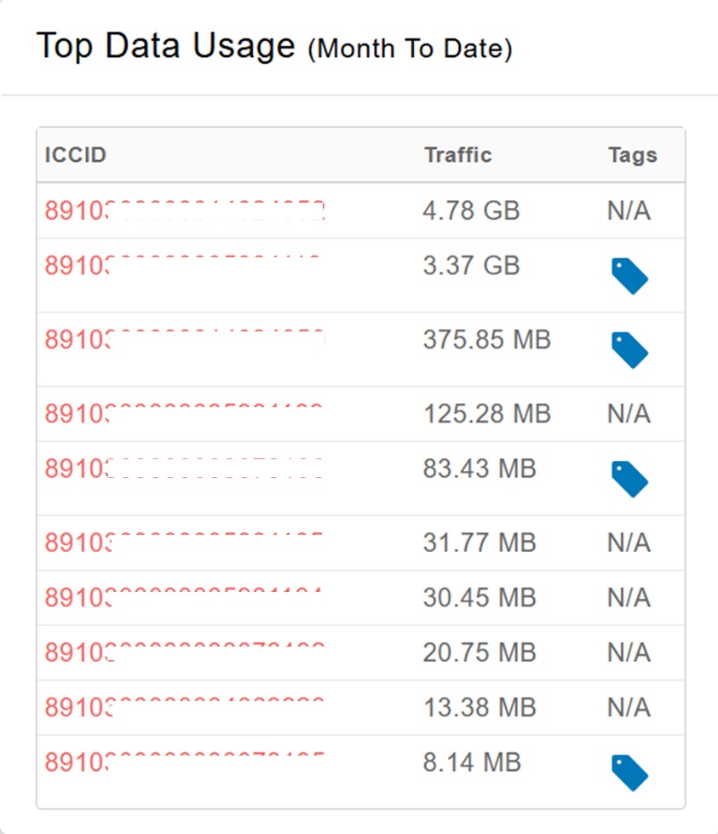The width and height of the screenshot is (718, 834).
Task: Open the ICCID link using 375.85 MB
Action: pos(184,340)
